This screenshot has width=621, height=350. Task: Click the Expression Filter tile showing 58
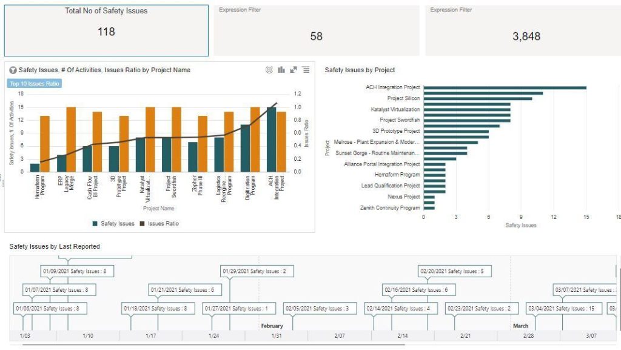316,30
